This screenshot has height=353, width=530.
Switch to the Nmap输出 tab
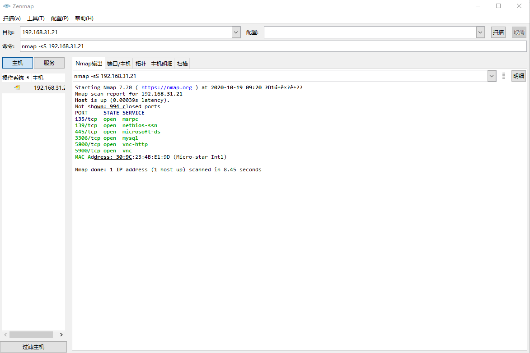tap(89, 64)
